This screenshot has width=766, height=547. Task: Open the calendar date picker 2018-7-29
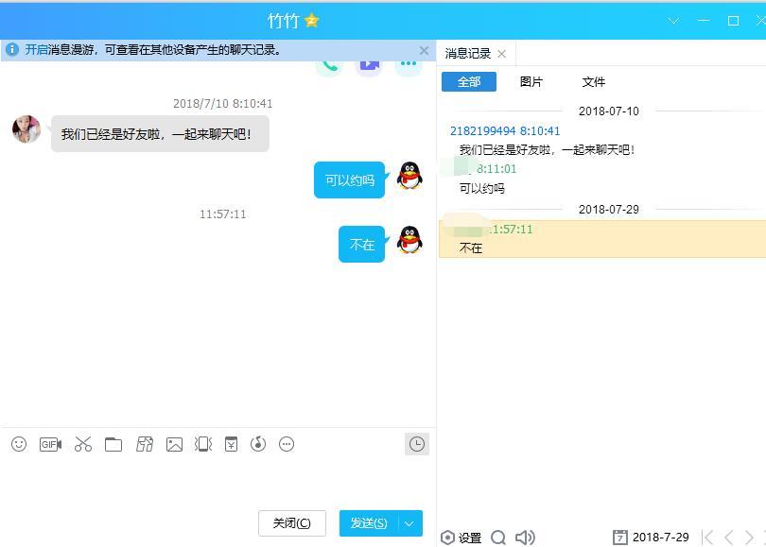651,538
